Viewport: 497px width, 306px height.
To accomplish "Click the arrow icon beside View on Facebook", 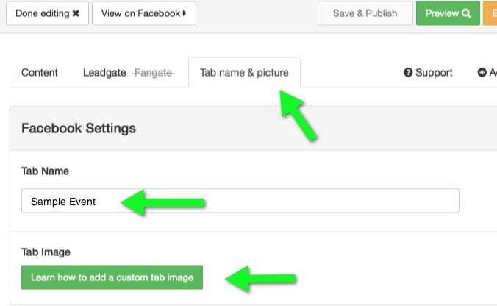I will tap(185, 13).
